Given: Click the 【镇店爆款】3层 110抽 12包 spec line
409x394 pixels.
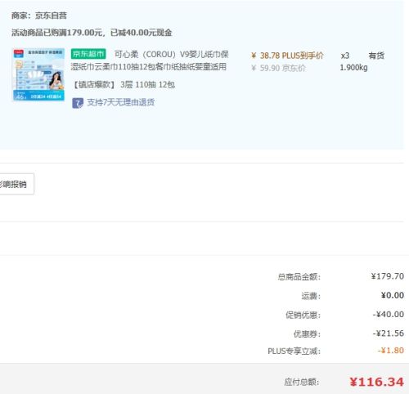Looking at the screenshot, I should 123,85.
